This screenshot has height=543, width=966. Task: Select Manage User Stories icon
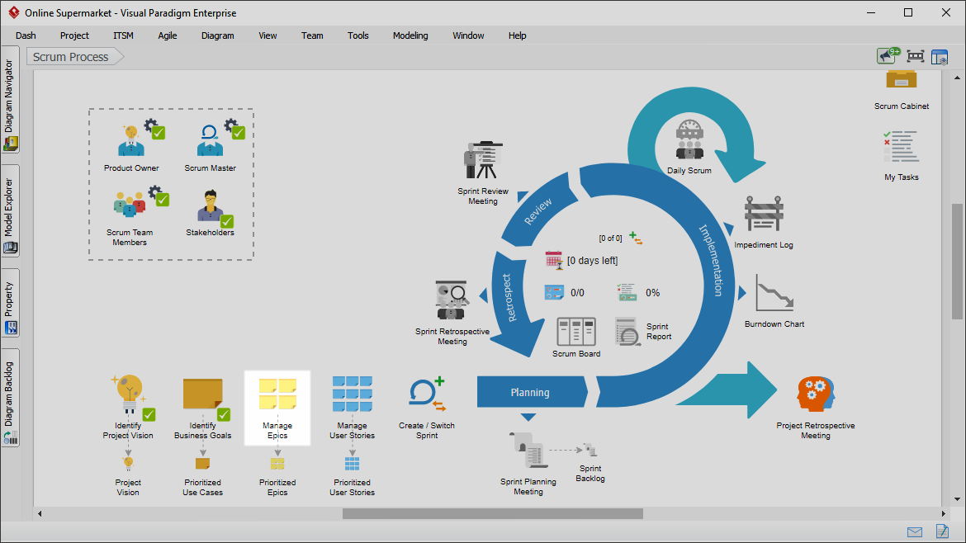point(352,394)
